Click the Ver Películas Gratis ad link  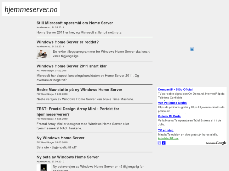(x=172, y=103)
